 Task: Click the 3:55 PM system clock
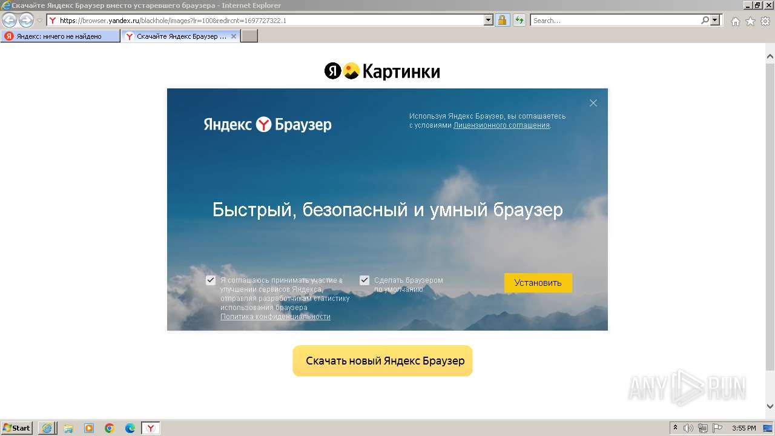coord(744,428)
